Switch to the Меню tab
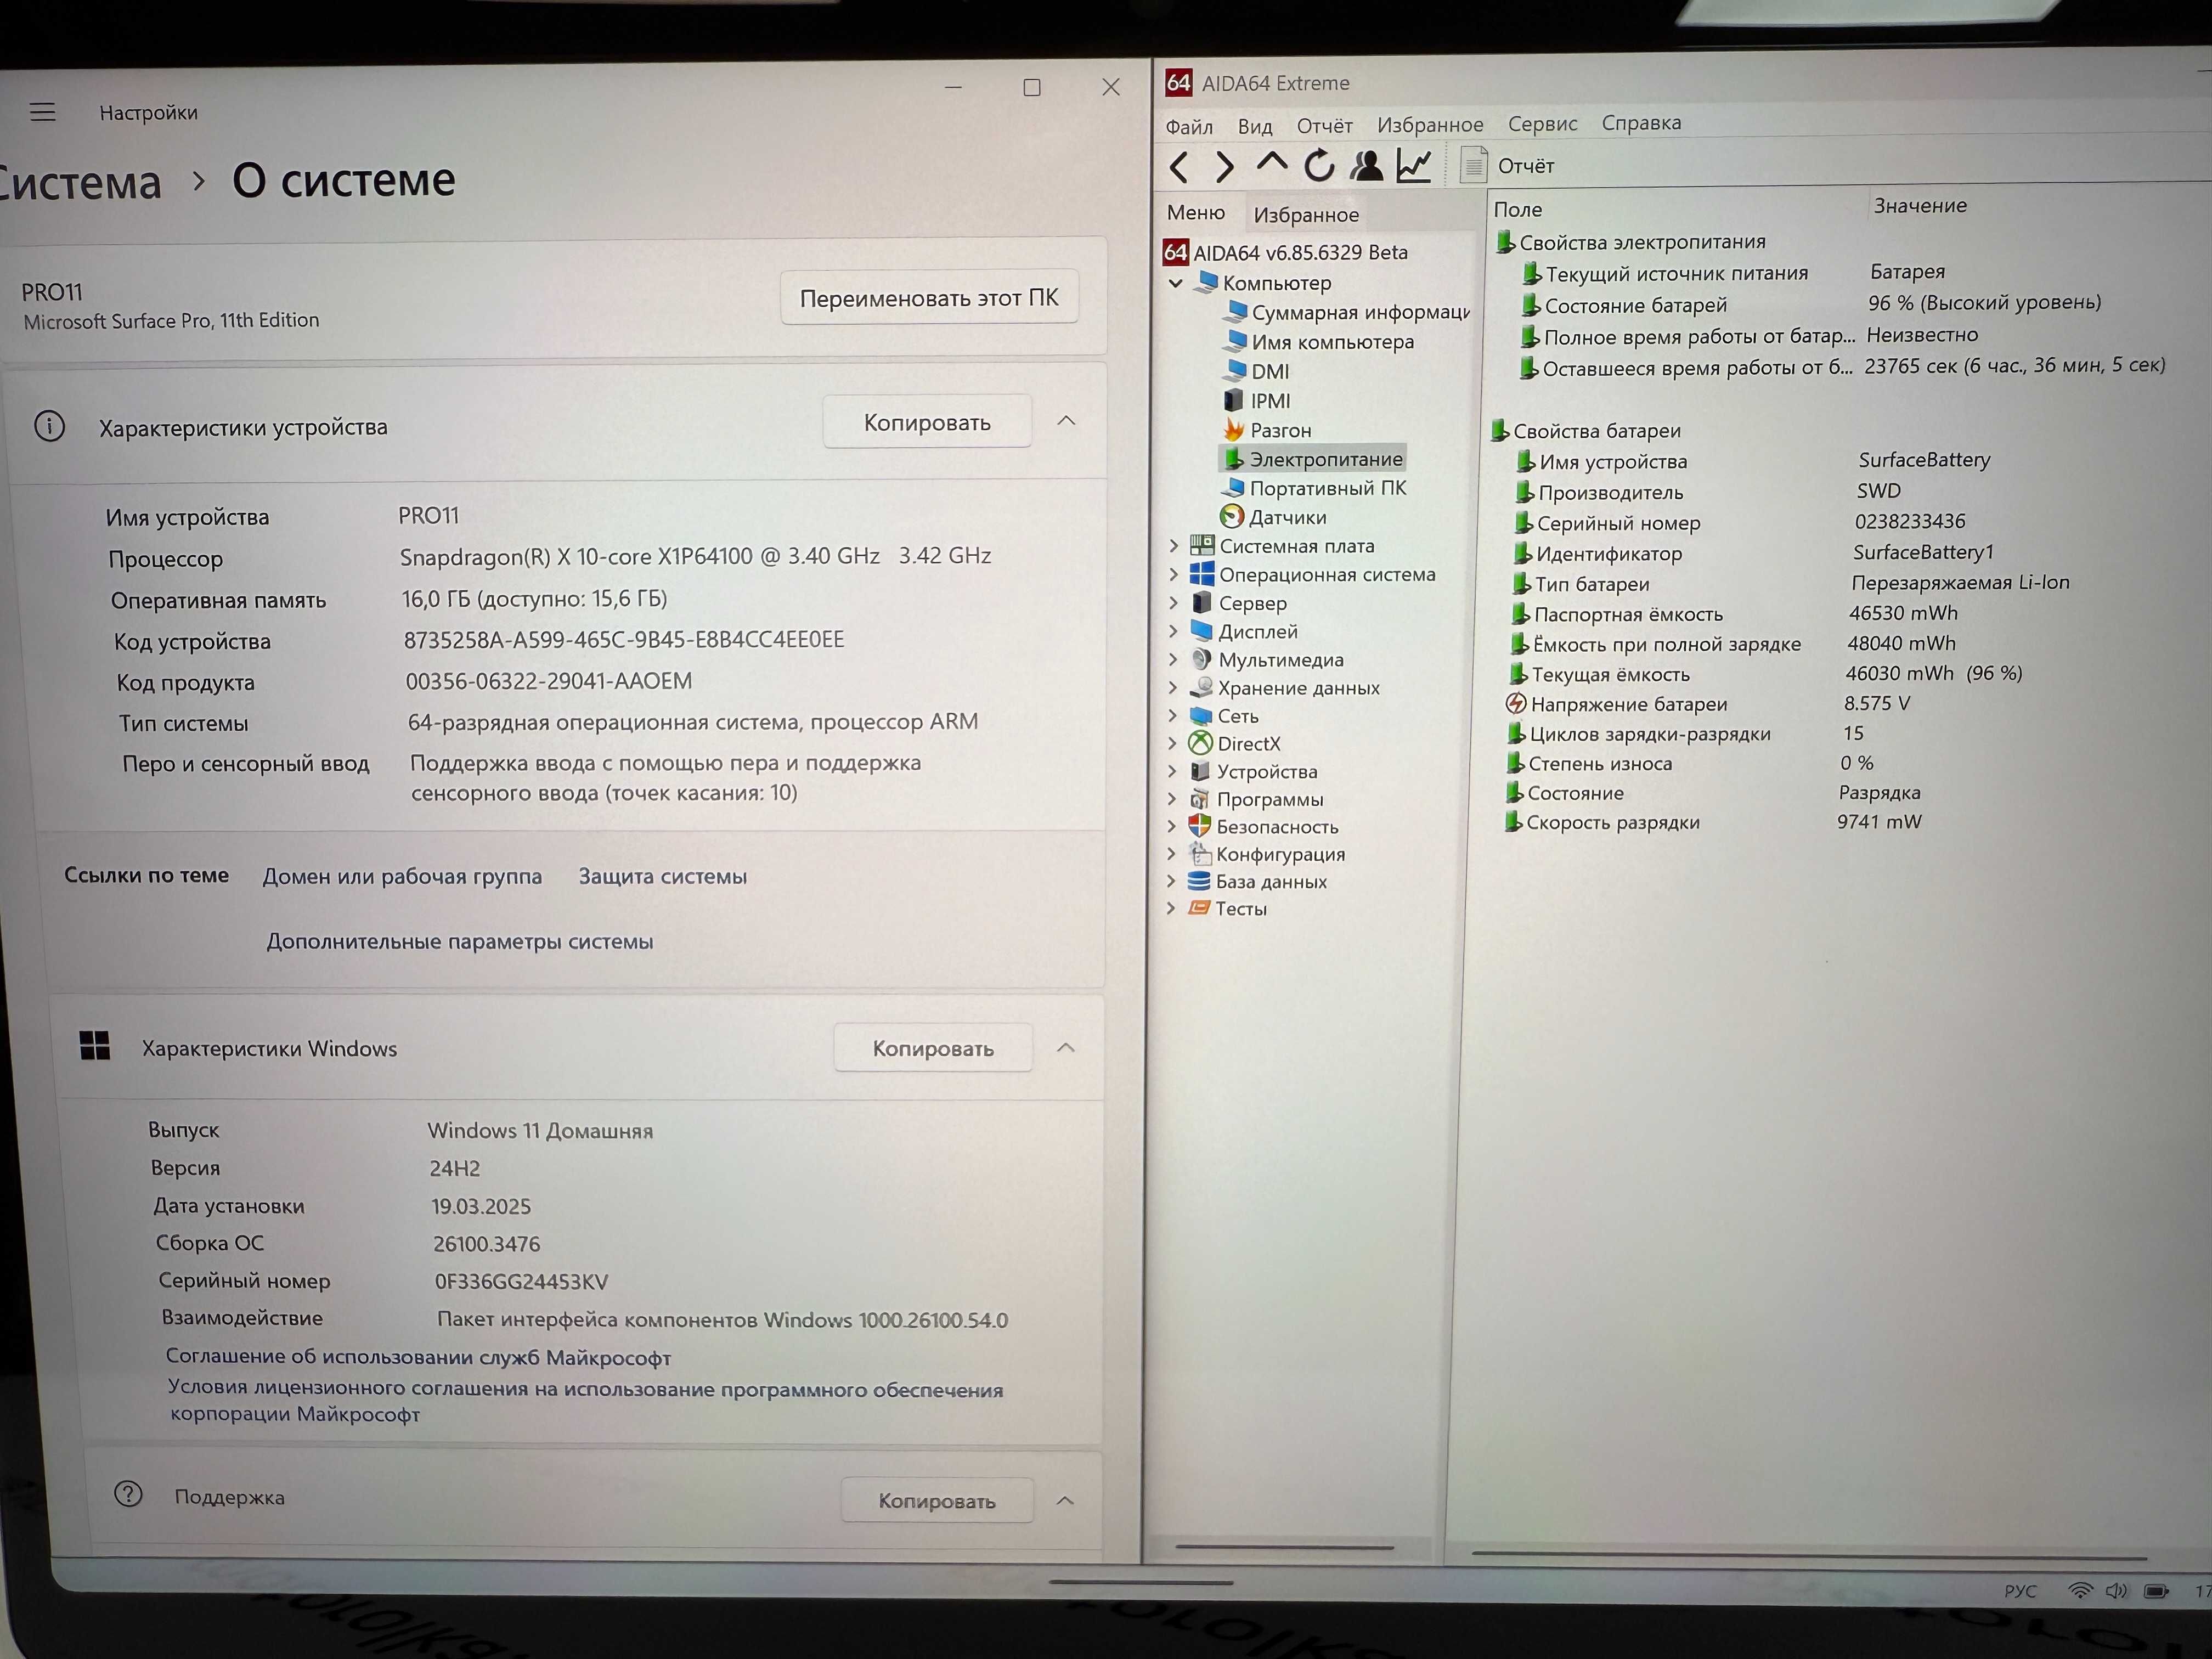This screenshot has width=2212, height=1659. (x=1196, y=213)
